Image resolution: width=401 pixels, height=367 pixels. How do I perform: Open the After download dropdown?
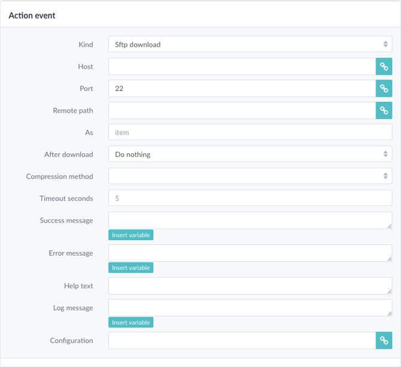pos(250,154)
